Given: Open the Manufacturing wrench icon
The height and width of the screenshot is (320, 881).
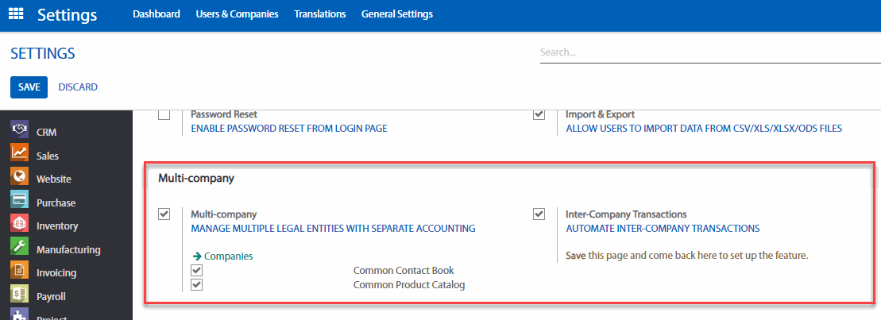Looking at the screenshot, I should pos(21,248).
